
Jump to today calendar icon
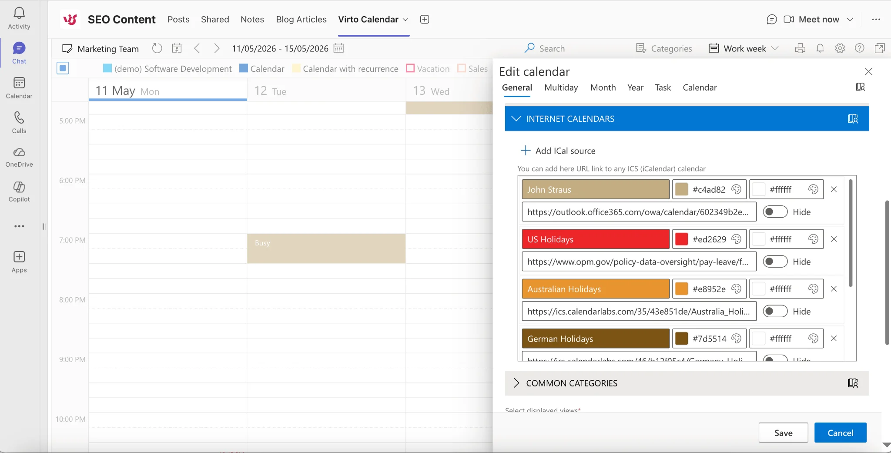(177, 48)
